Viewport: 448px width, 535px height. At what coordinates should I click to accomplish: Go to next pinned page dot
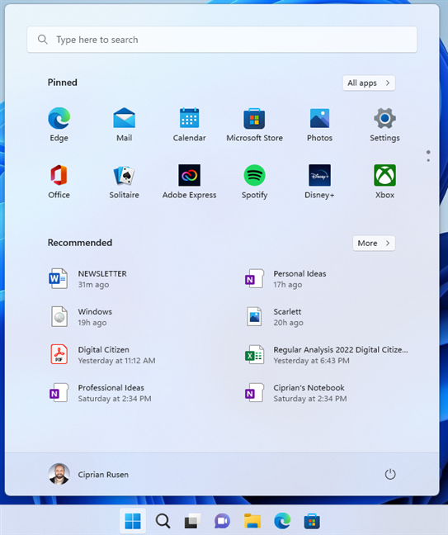[428, 160]
